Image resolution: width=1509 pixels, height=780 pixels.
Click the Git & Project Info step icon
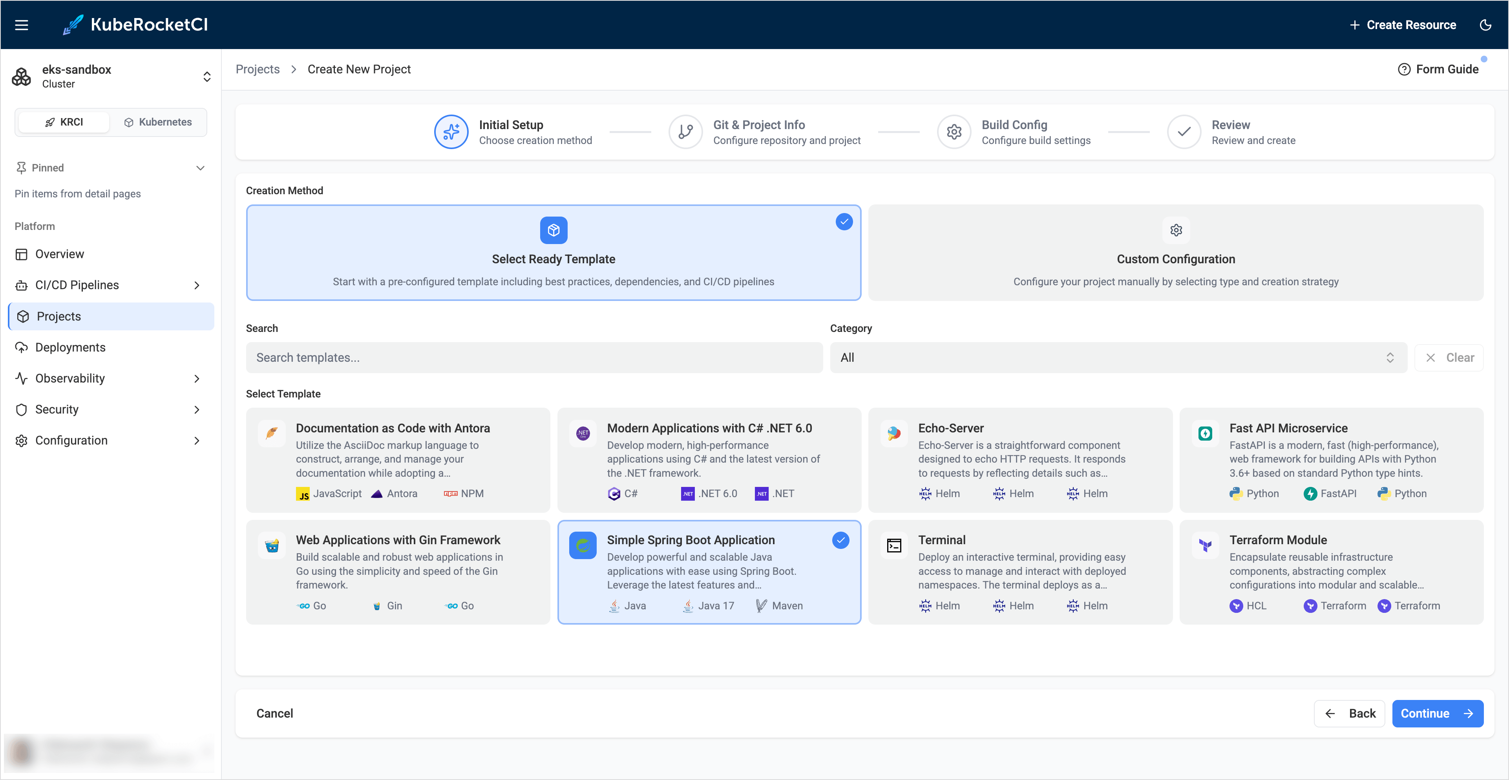685,132
